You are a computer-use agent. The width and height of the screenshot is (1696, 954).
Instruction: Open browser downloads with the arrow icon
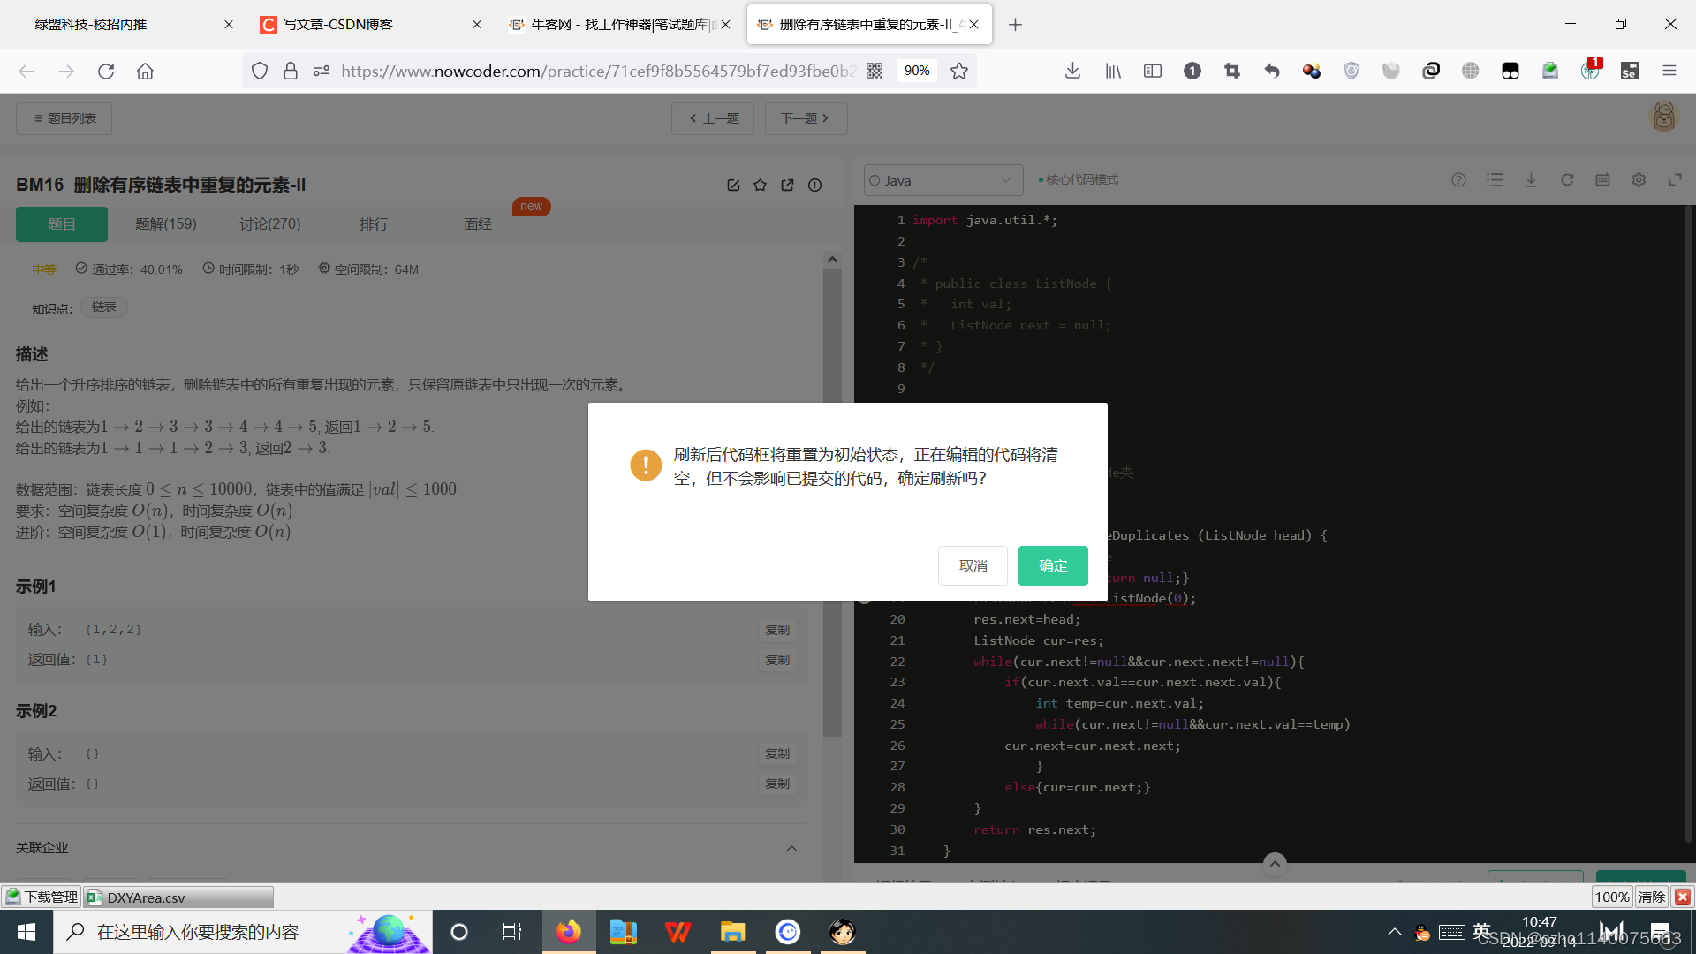1072,71
